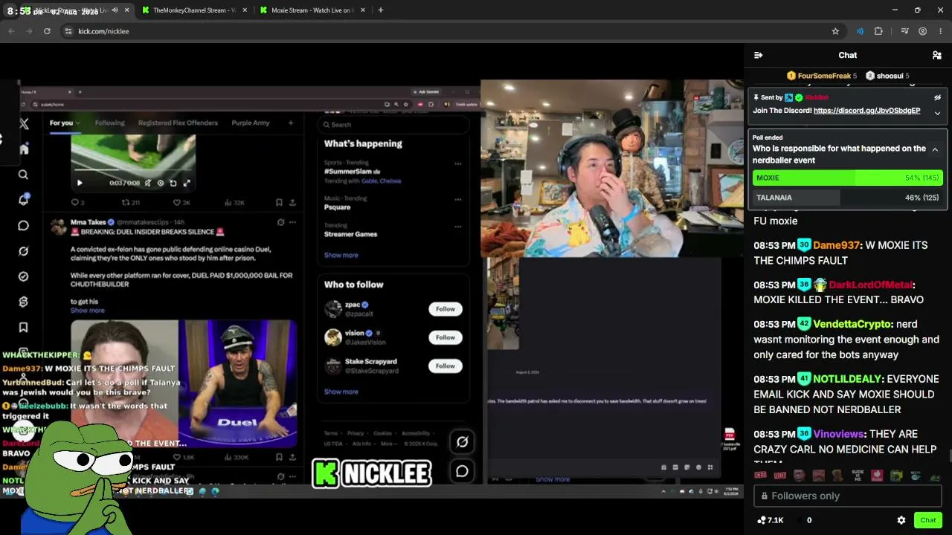Open chat settings gear
This screenshot has height=535, width=952.
901,520
